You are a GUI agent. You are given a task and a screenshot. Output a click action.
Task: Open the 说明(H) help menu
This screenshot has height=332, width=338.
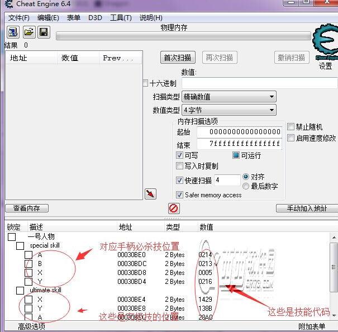[x=151, y=18]
